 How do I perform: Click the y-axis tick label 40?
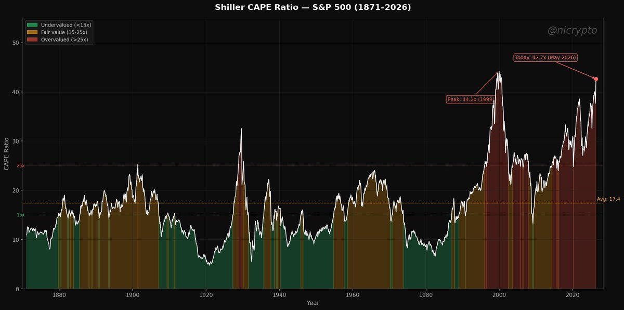pyautogui.click(x=16, y=92)
